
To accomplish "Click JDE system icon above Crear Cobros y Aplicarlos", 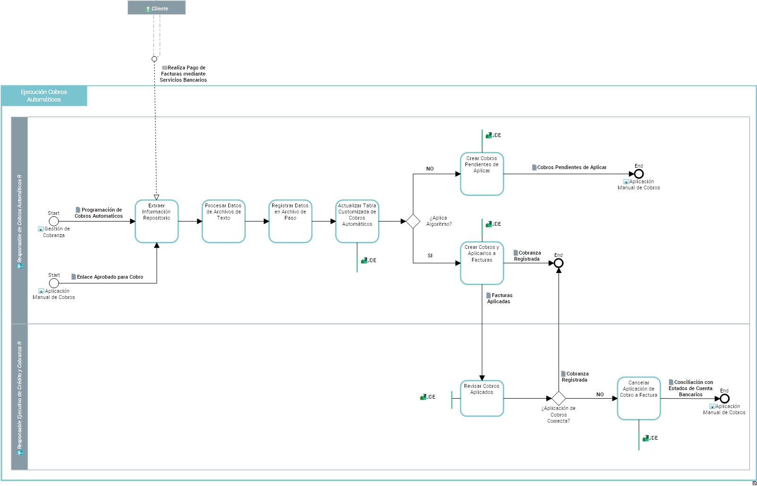I will (489, 224).
